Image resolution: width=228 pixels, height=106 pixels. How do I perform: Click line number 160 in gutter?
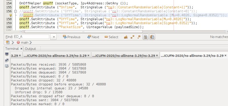pyautogui.click(x=9, y=27)
